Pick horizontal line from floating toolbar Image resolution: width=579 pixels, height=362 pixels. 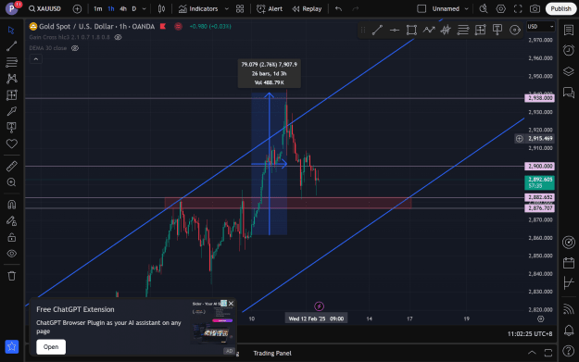point(395,30)
